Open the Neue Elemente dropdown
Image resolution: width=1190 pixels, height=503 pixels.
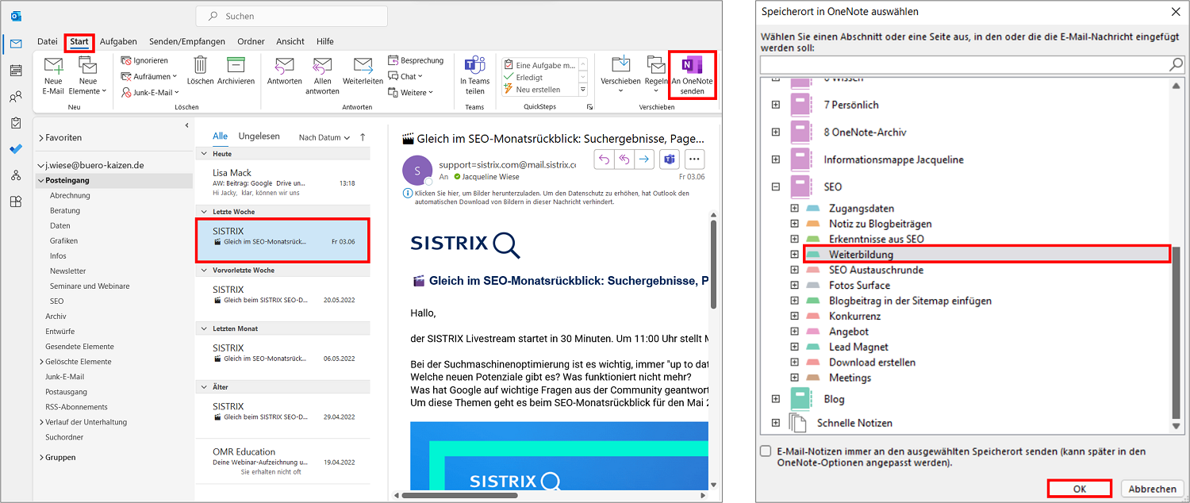coord(88,76)
